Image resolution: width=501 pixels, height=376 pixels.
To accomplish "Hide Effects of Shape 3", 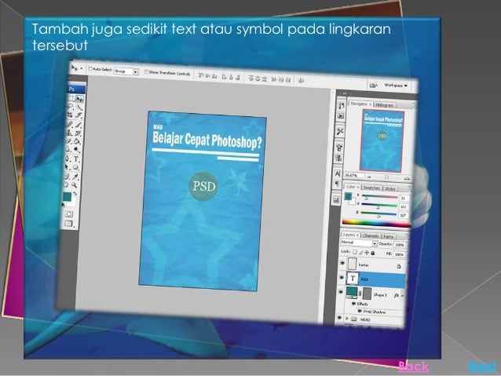I will click(x=353, y=304).
